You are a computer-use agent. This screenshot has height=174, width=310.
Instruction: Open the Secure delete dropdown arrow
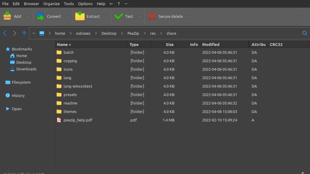[190, 16]
